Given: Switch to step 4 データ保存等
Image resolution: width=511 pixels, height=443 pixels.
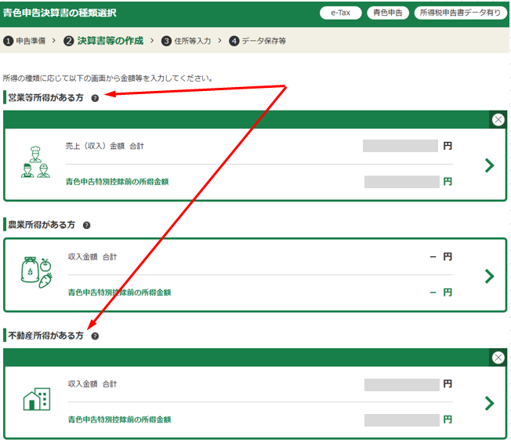Looking at the screenshot, I should [x=257, y=41].
